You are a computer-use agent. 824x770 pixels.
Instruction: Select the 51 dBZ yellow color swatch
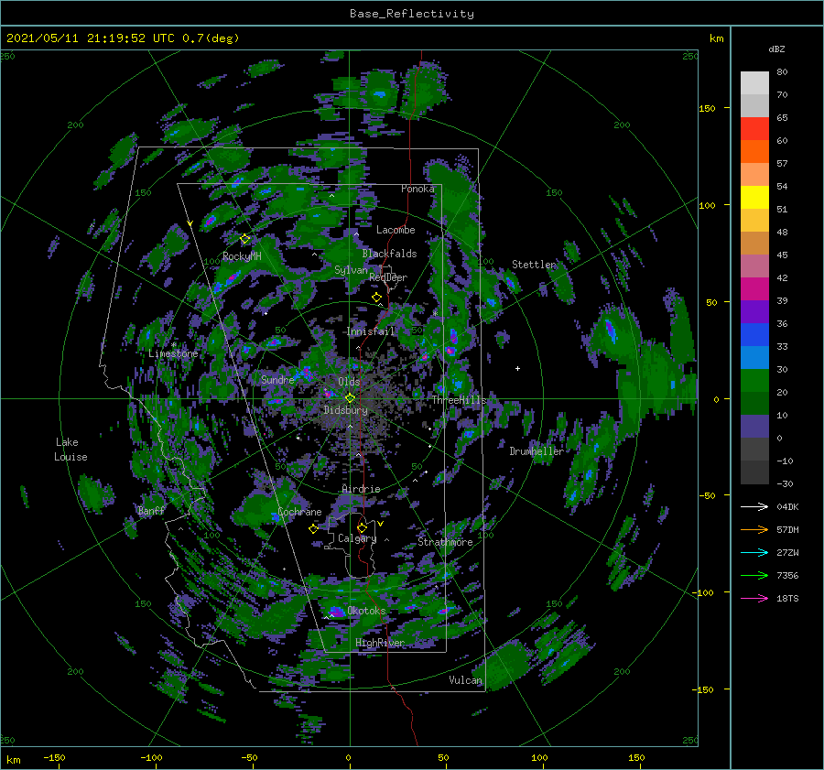coord(754,197)
